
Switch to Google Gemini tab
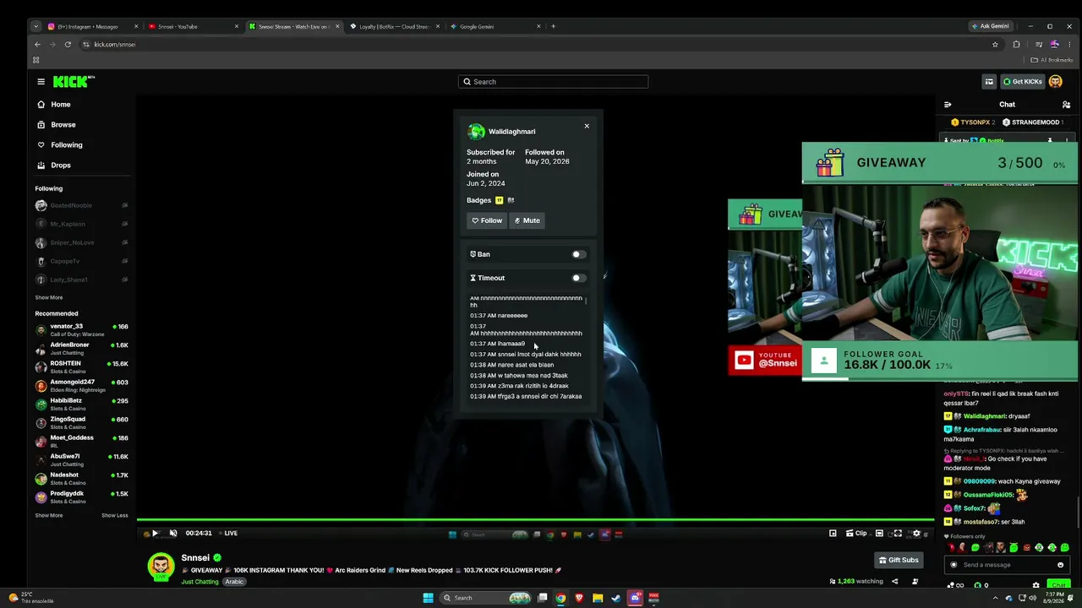(x=495, y=26)
